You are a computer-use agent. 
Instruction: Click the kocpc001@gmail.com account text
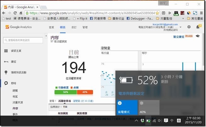[x=165, y=25]
